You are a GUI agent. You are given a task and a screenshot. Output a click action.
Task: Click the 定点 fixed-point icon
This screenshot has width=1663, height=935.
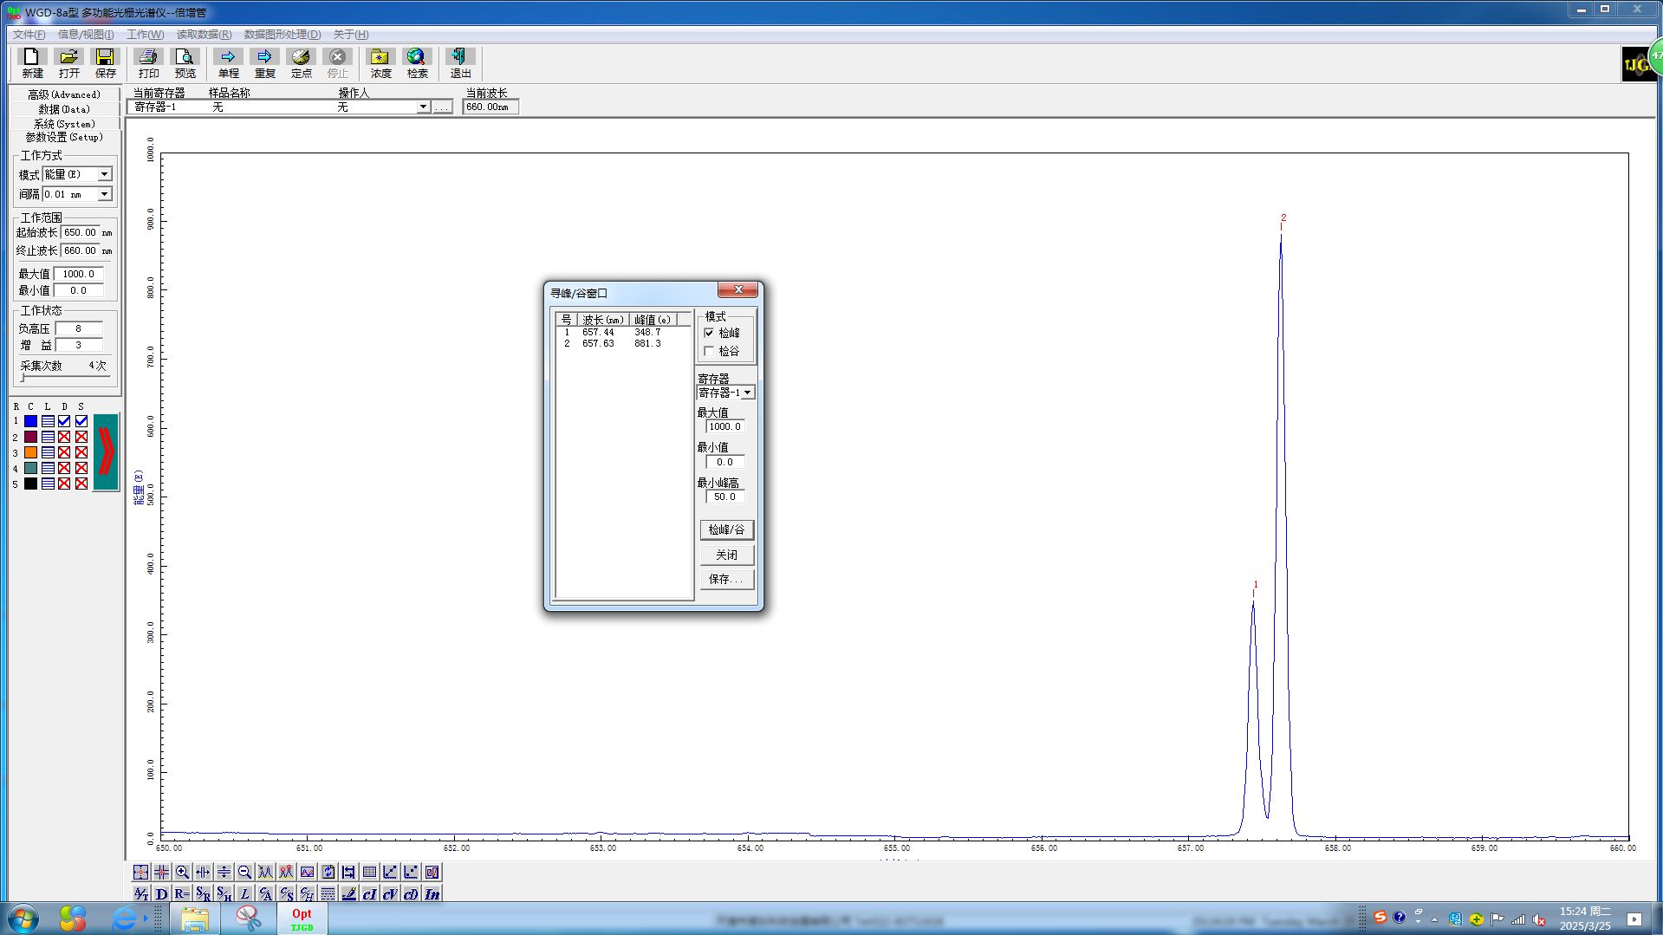coord(301,63)
